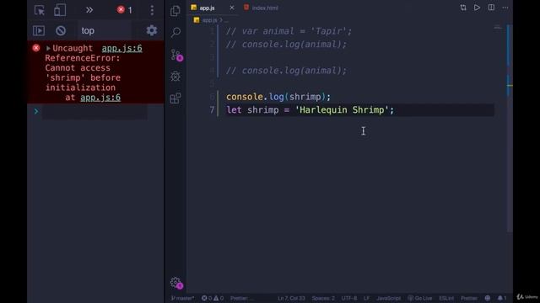Expand the breadcrumb ellipsis after app.js

[x=226, y=20]
